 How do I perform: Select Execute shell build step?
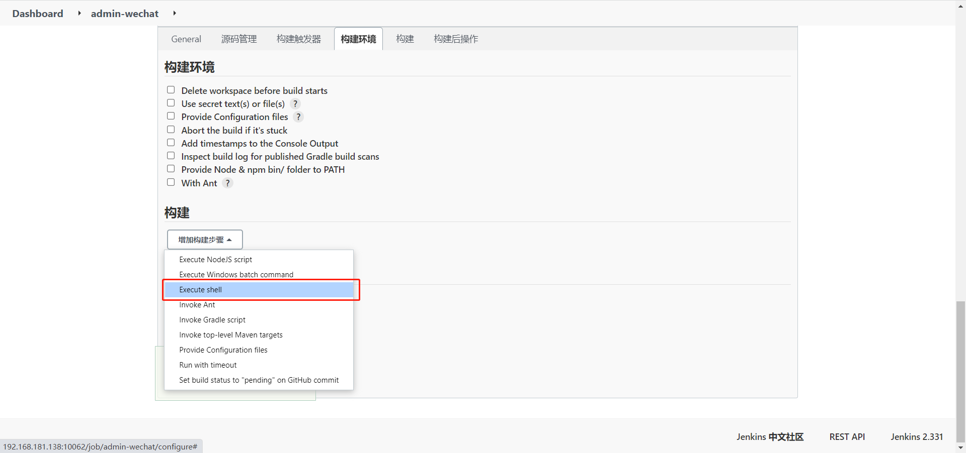(201, 290)
